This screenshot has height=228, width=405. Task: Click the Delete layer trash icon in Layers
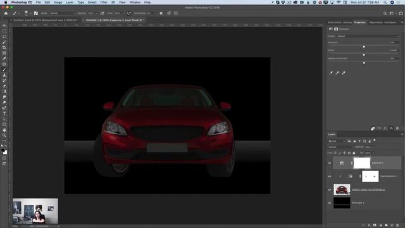pos(397,225)
